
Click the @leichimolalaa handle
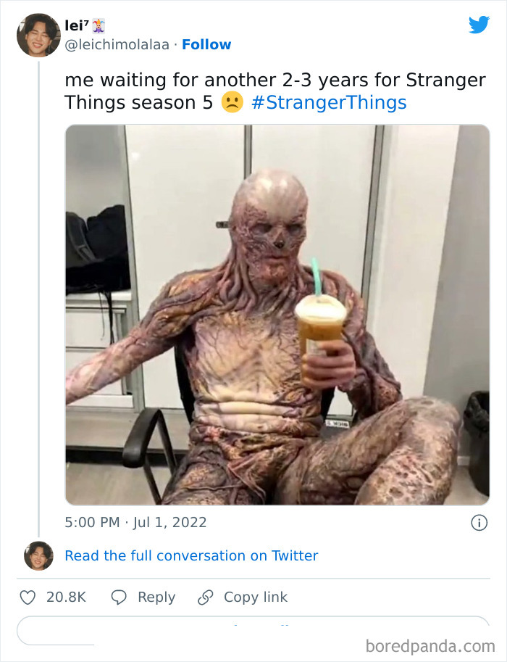pos(117,44)
